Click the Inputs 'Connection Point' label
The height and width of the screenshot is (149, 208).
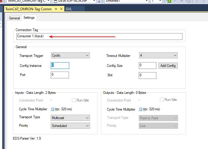[x=31, y=100]
